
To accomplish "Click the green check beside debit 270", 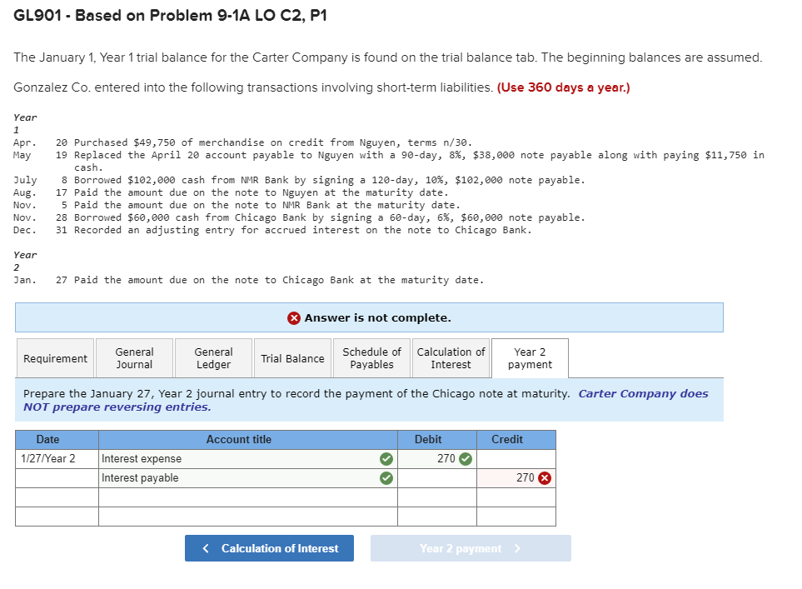I will 466,459.
